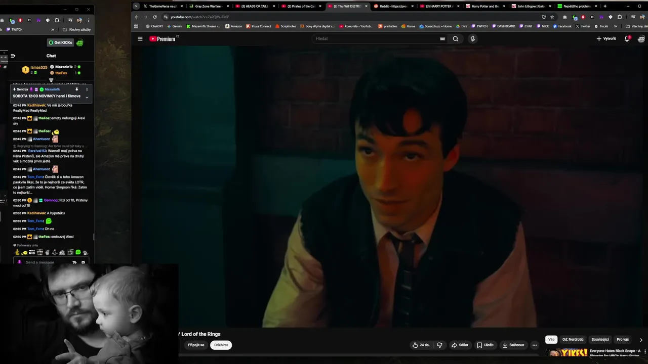648x364 pixels.
Task: Open the Extensions puzzle icon in chat window
Action: 57,20
